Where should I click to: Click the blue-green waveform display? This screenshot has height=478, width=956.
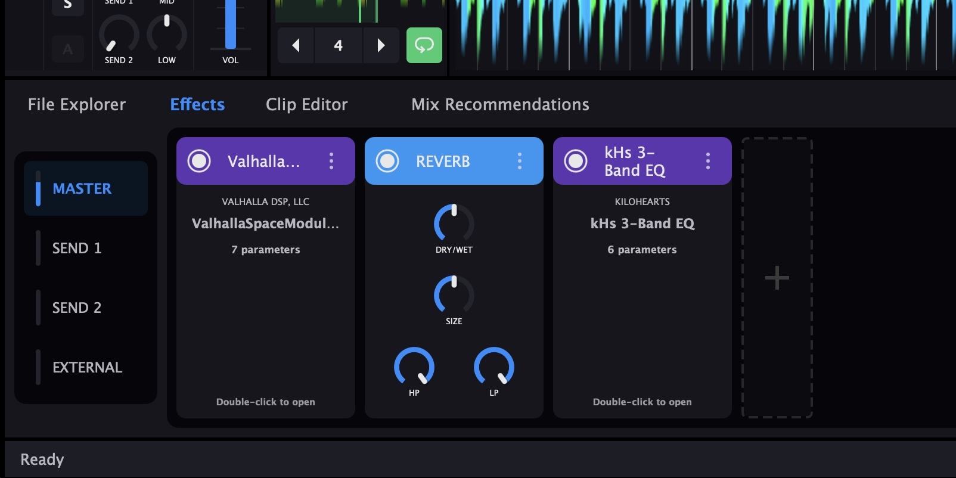point(703,35)
